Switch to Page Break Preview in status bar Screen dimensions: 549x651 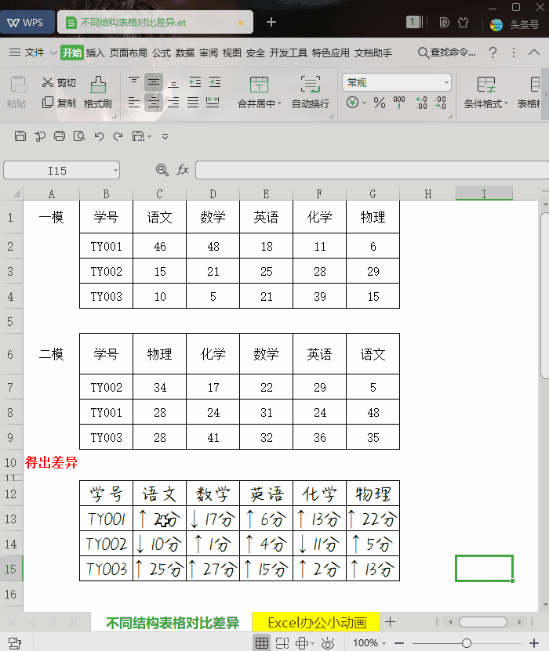pyautogui.click(x=282, y=643)
